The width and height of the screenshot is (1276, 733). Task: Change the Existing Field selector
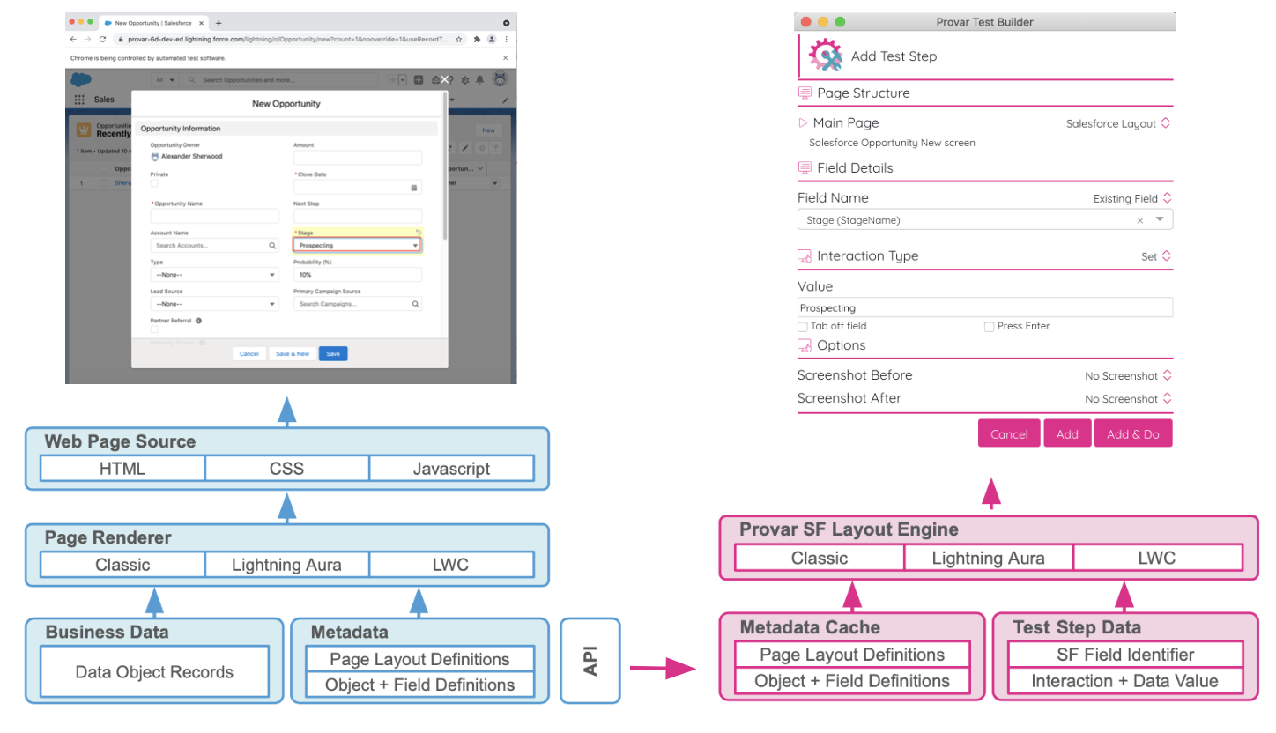[1132, 198]
